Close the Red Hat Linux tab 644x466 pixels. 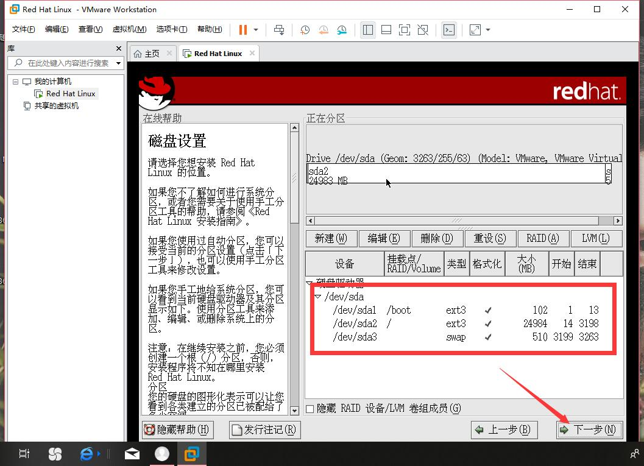pyautogui.click(x=252, y=53)
